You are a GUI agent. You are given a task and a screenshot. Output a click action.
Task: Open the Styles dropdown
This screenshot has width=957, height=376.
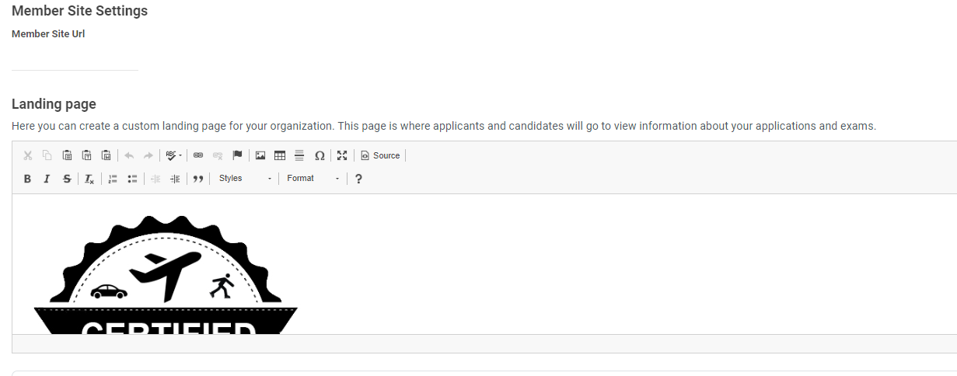tap(245, 179)
